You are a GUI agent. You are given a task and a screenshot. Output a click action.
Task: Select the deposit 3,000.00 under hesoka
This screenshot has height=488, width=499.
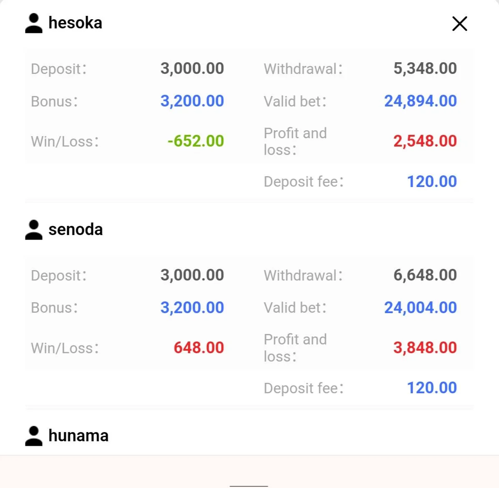coord(192,68)
